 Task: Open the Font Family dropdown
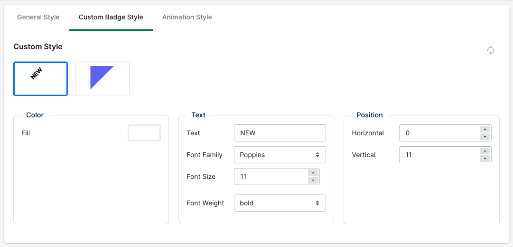coord(280,155)
